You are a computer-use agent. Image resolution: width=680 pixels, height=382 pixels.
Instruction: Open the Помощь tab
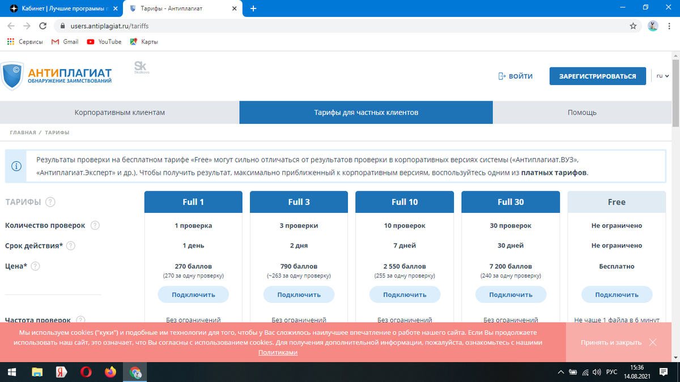click(x=582, y=112)
